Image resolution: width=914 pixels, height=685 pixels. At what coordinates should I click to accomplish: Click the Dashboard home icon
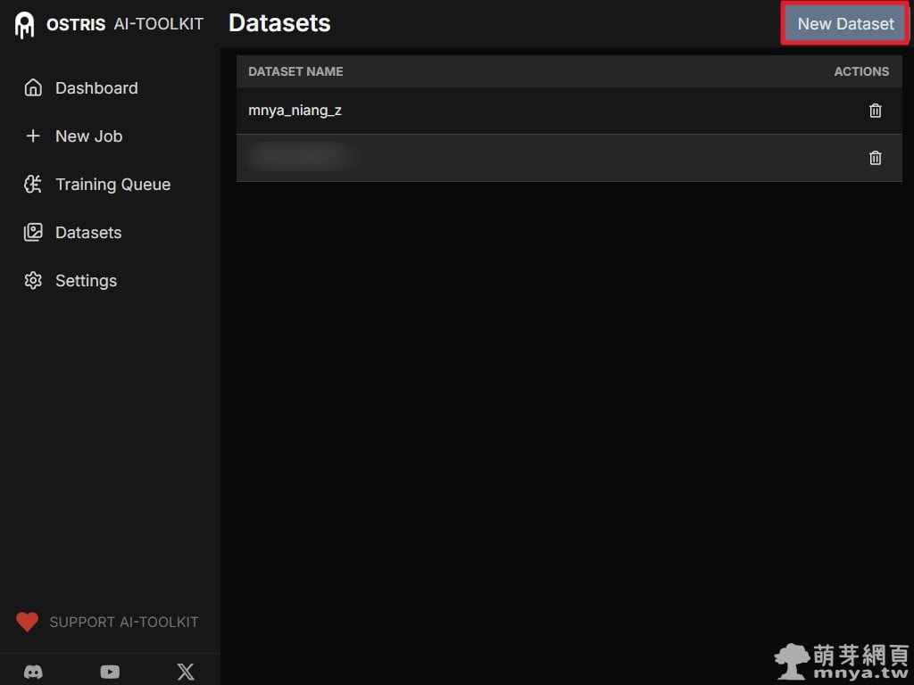click(x=33, y=87)
